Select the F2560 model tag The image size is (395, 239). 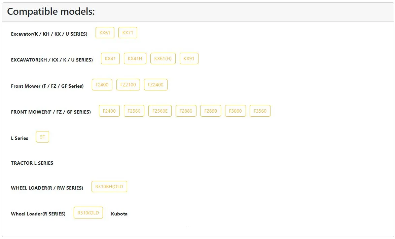(x=134, y=111)
